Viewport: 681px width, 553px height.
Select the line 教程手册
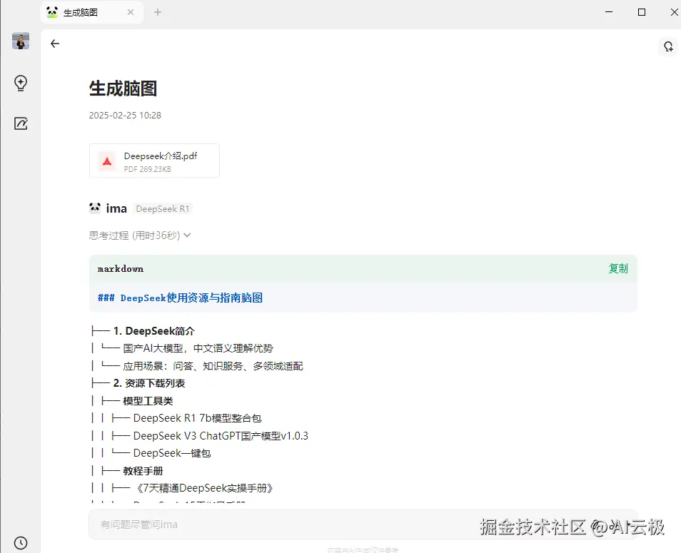143,471
